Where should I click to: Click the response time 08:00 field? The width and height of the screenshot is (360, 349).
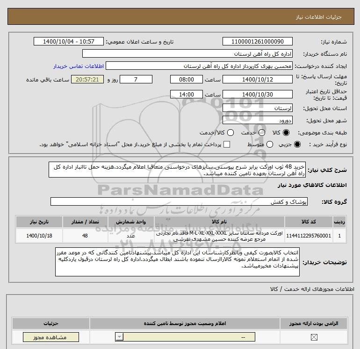187,80
